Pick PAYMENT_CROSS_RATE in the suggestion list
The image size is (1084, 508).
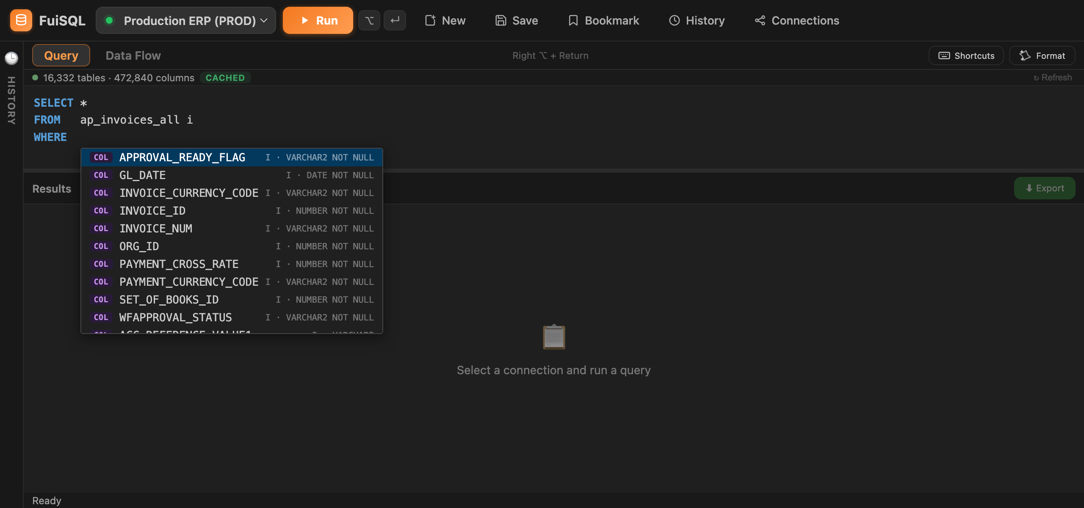click(x=232, y=264)
